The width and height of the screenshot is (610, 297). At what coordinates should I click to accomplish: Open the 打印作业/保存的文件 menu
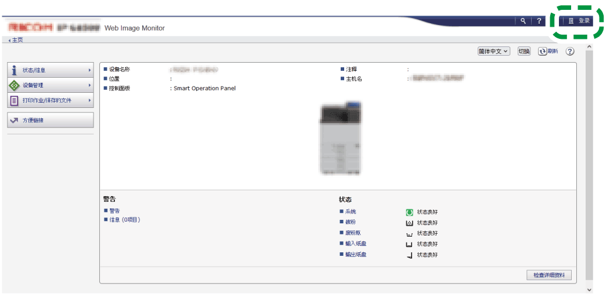[x=50, y=100]
